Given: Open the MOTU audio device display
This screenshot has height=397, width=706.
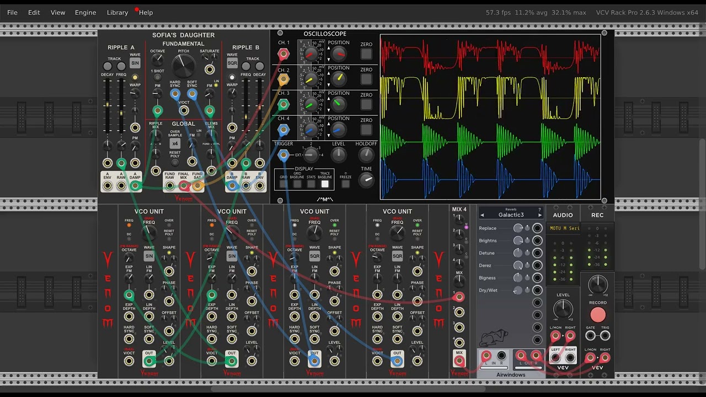Looking at the screenshot, I should (563, 228).
